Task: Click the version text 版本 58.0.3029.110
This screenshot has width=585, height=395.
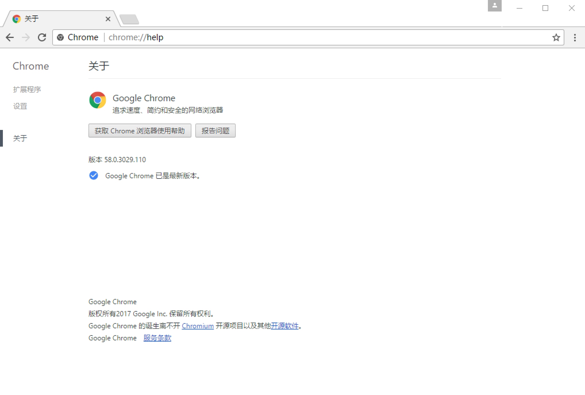Action: (117, 160)
